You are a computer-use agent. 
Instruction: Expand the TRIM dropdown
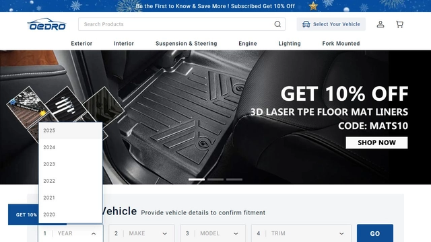pos(301,233)
